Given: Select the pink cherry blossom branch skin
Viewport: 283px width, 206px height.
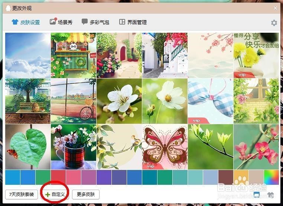Looking at the screenshot, I should pos(211,55).
